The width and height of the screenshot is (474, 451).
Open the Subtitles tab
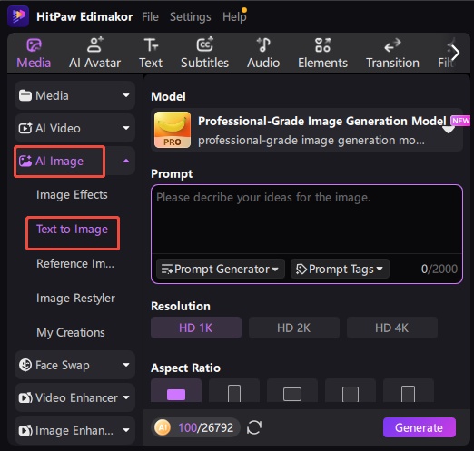click(x=204, y=54)
